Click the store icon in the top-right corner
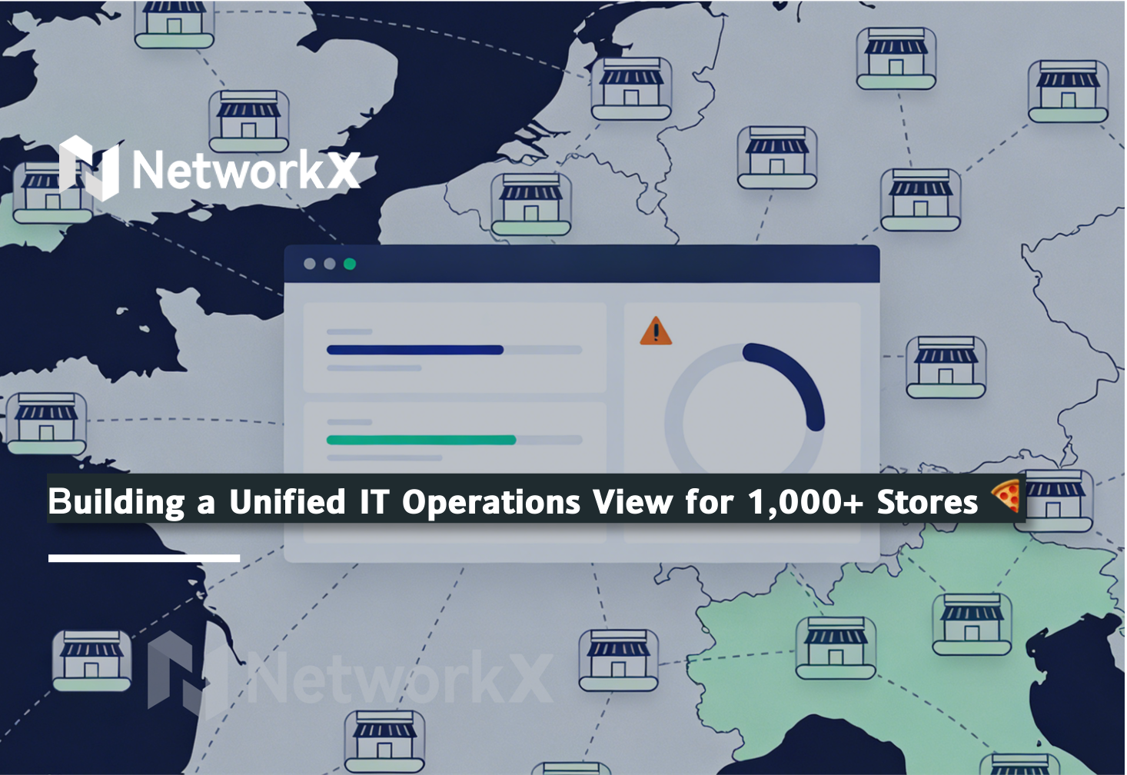 pos(1068,91)
